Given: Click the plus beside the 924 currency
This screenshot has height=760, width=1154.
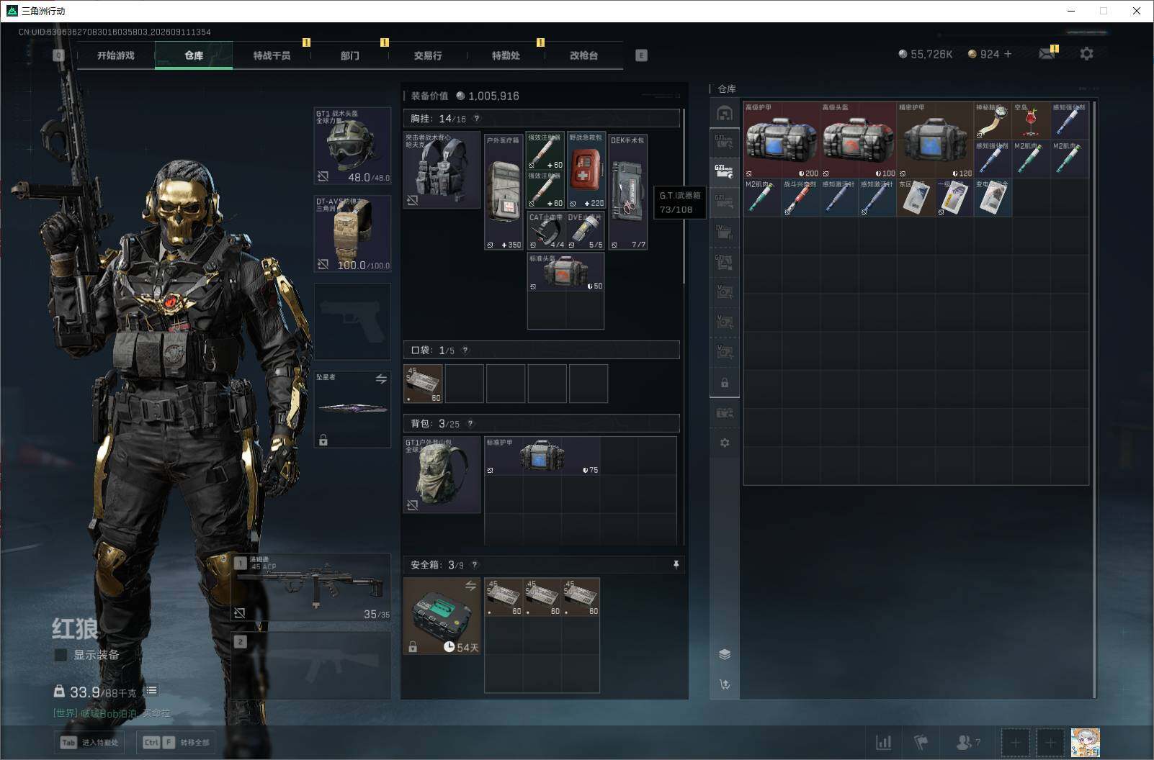Looking at the screenshot, I should [x=1008, y=54].
